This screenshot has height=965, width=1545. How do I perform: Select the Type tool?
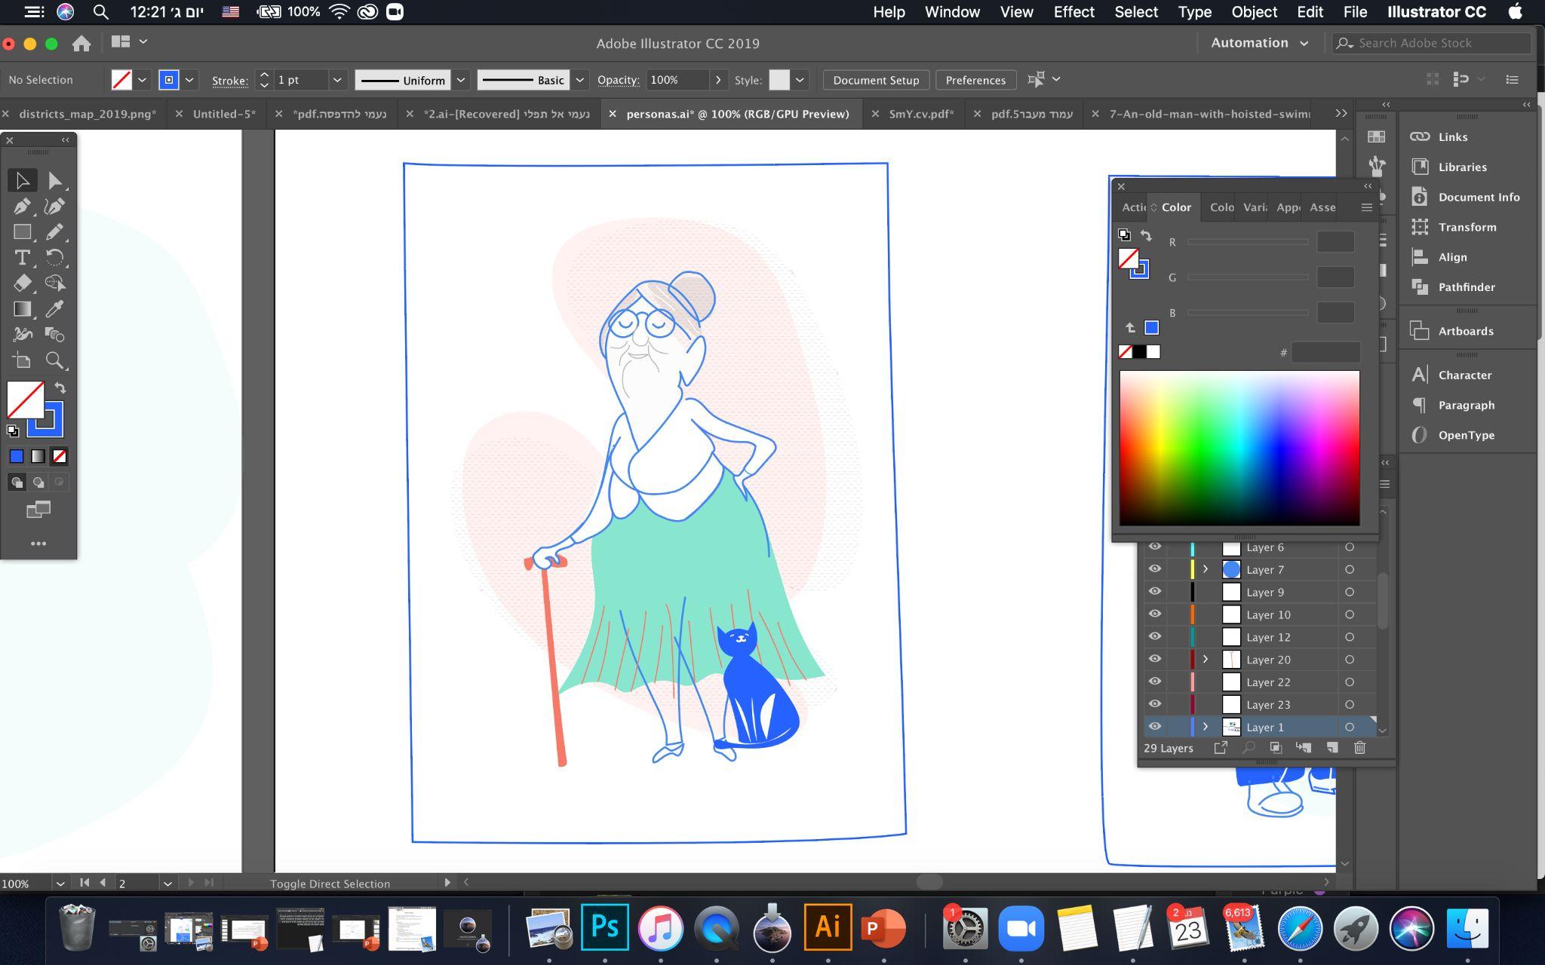(x=22, y=258)
